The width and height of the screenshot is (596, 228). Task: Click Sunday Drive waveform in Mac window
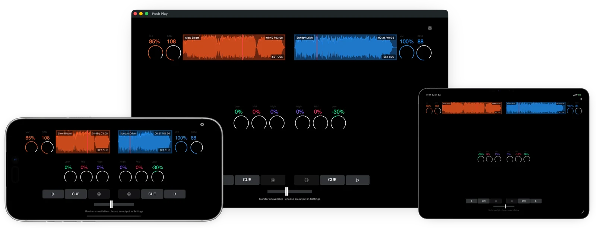[x=345, y=47]
